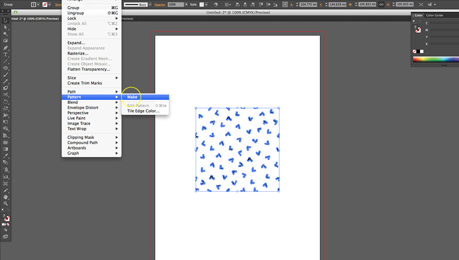Image resolution: width=459 pixels, height=260 pixels.
Task: Open the Clipping Mask submenu
Action: point(92,137)
